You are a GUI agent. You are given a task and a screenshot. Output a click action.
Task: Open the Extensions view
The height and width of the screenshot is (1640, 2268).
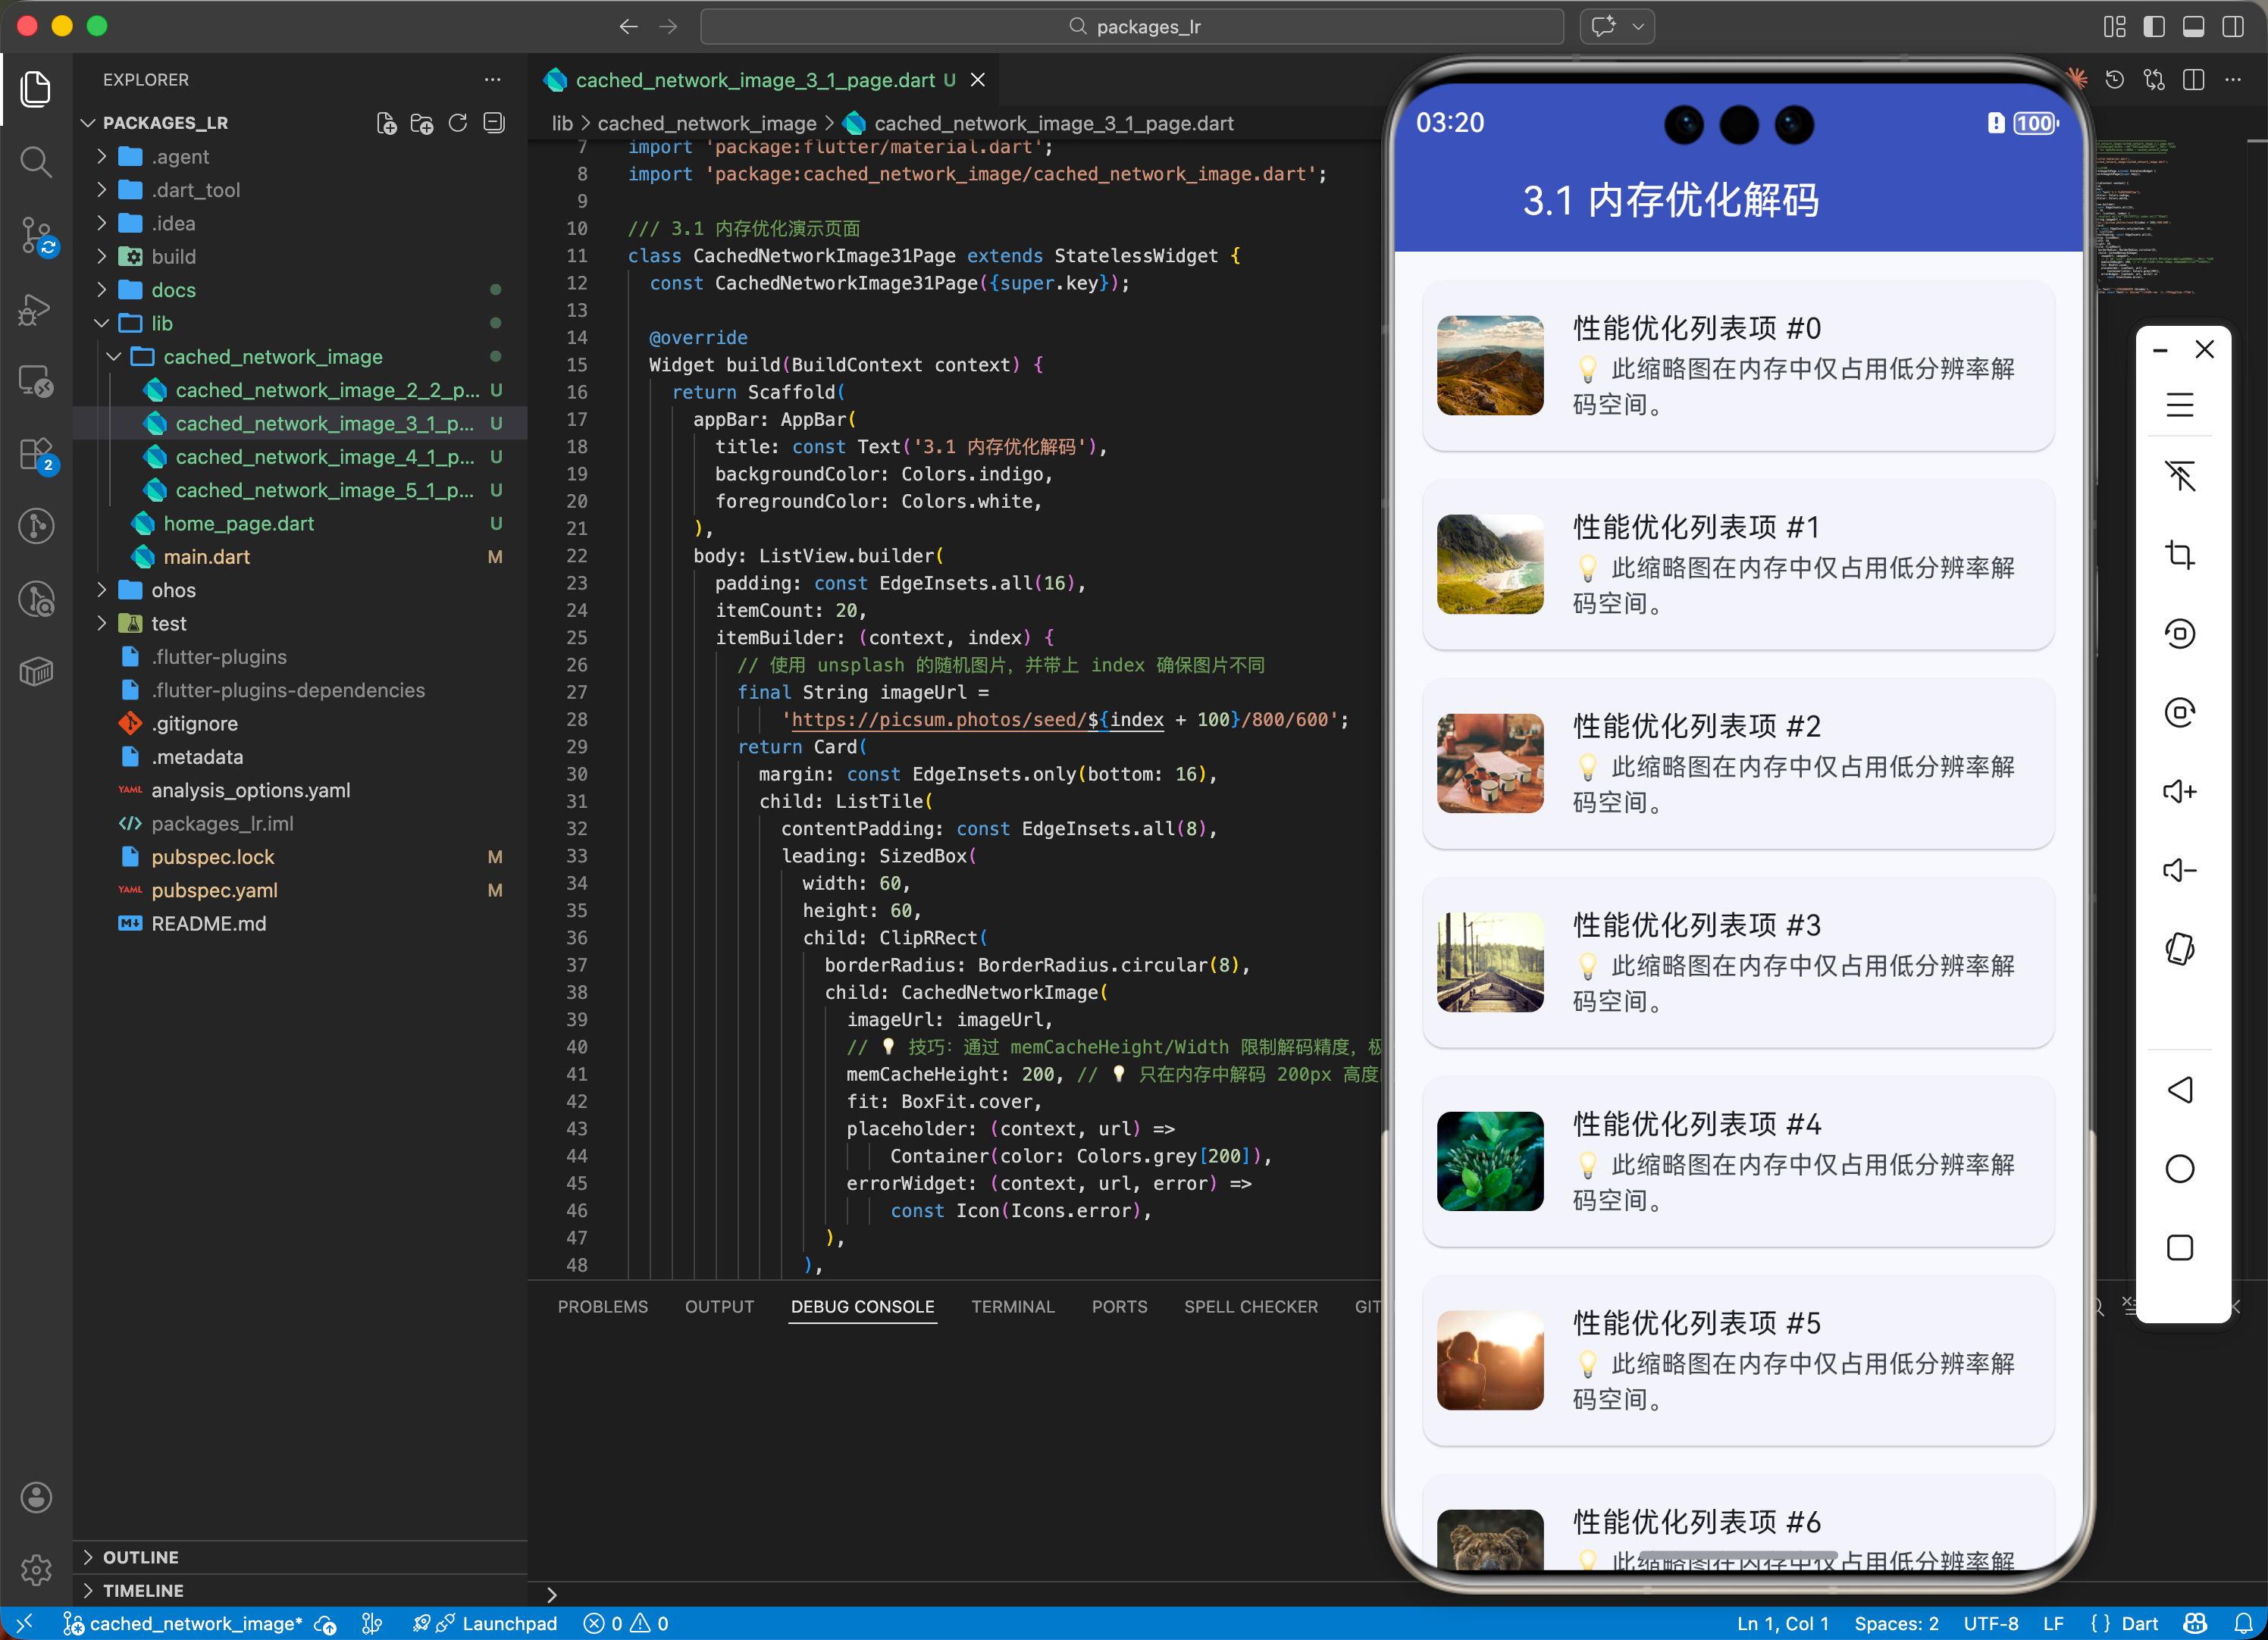[x=36, y=454]
